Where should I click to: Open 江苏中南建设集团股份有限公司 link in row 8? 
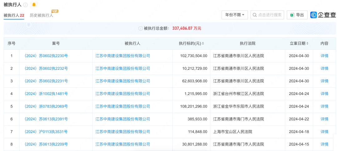123,144
